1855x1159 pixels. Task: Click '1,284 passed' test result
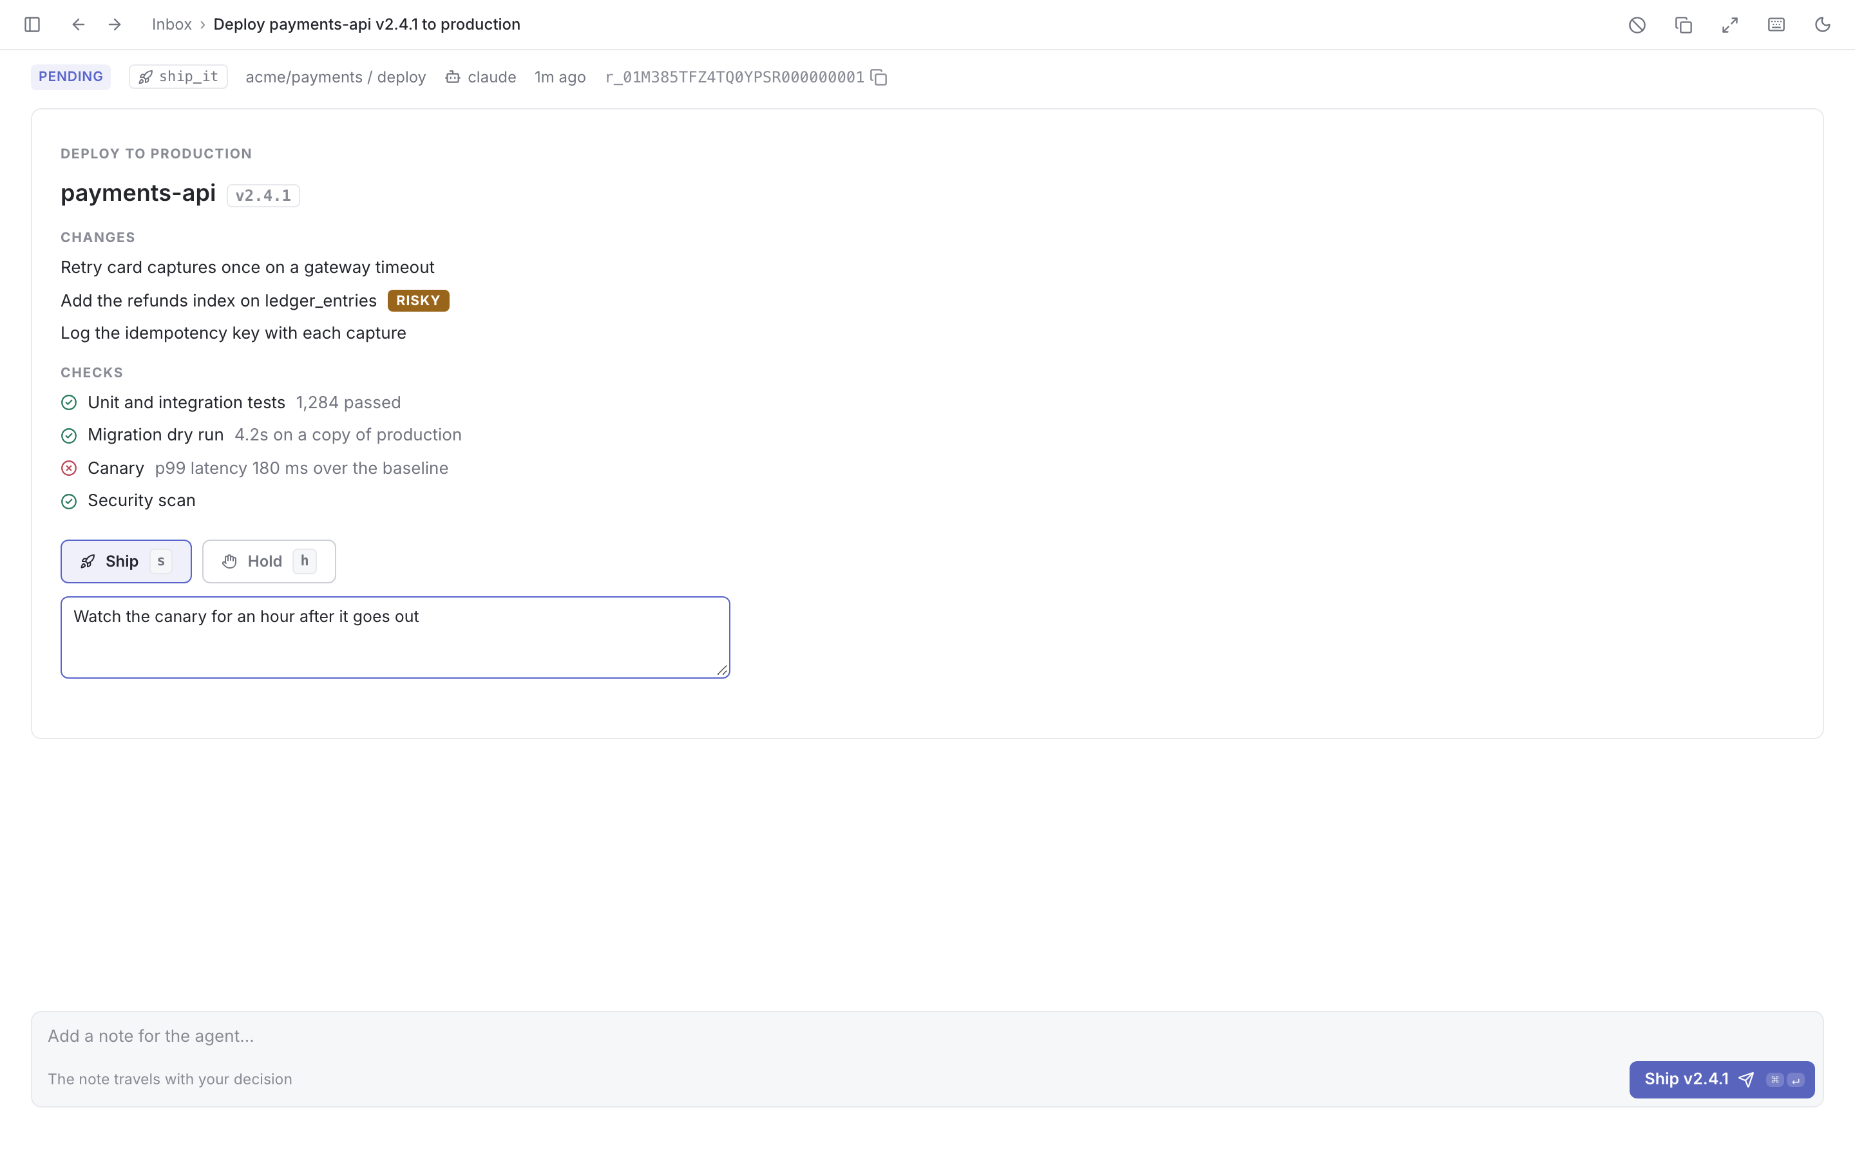[348, 402]
